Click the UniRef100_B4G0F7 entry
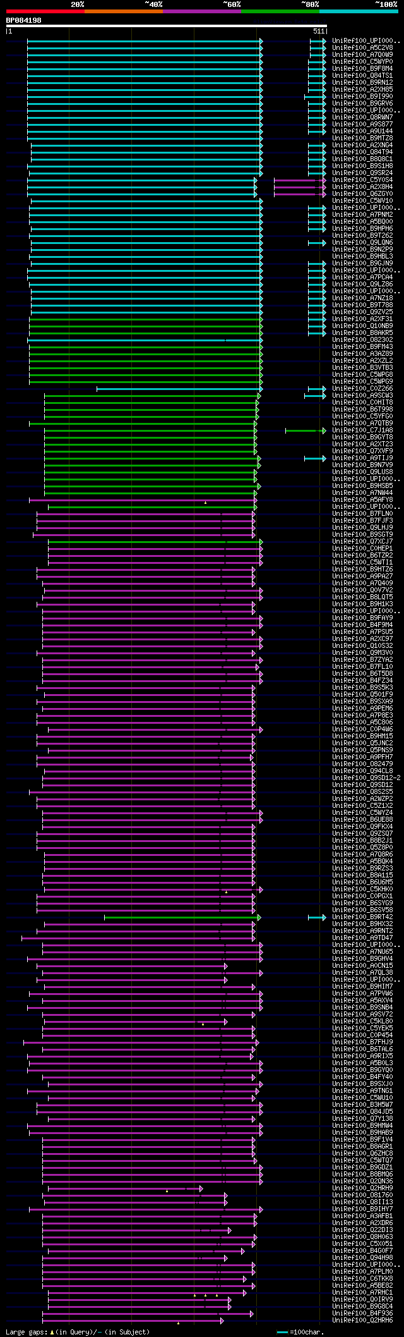 [362, 1250]
